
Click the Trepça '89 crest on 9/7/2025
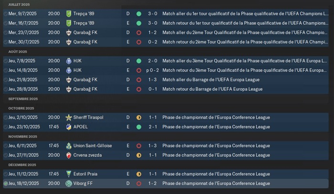69,14
